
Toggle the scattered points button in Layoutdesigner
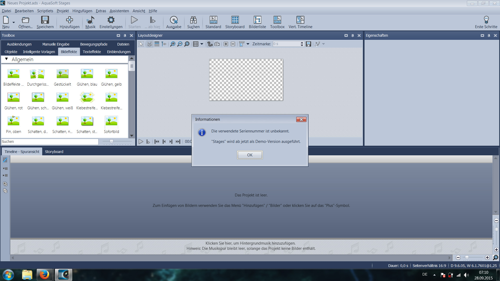[150, 44]
